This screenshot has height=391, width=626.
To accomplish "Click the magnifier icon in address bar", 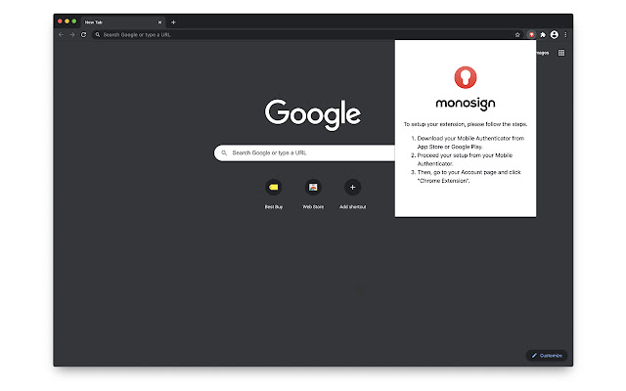I will coord(98,35).
